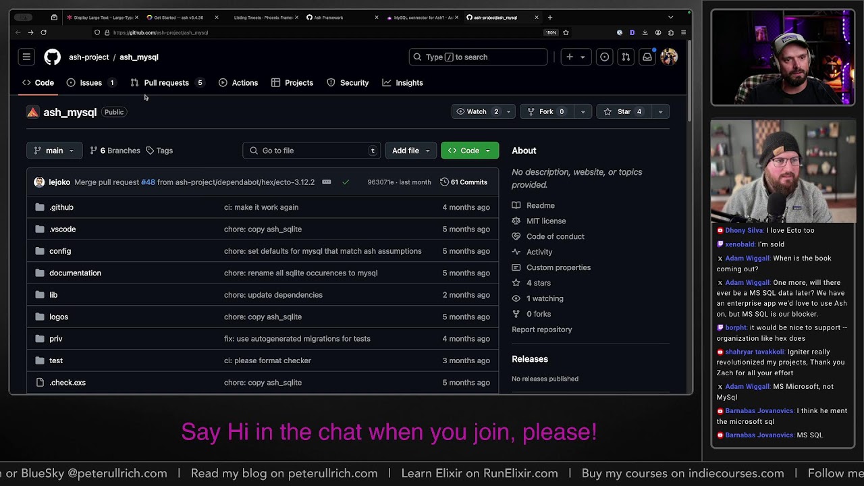
Task: Open the Issues tab
Action: click(x=91, y=83)
